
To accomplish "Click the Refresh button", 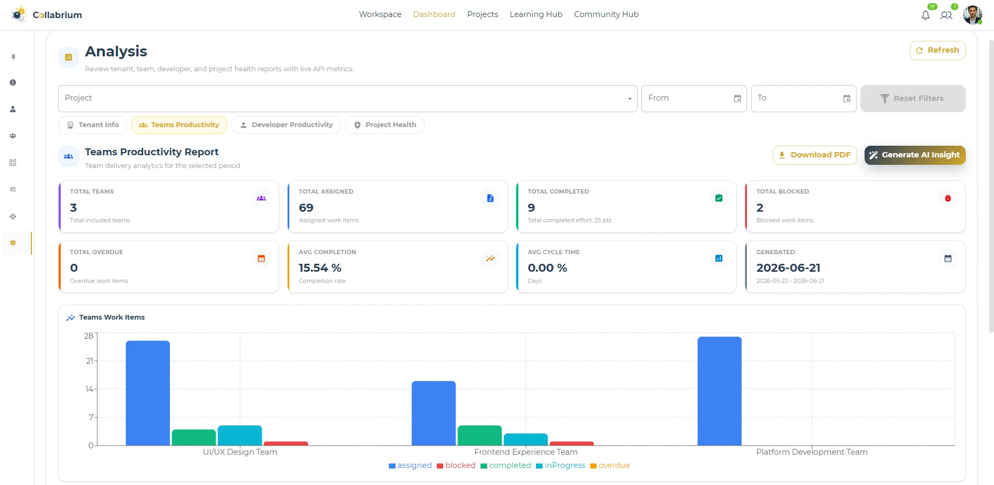I will coord(938,51).
